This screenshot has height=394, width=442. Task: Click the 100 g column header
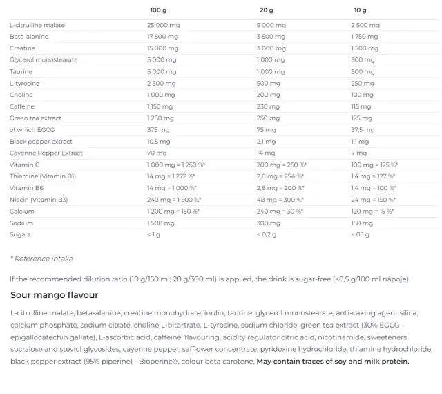[158, 10]
